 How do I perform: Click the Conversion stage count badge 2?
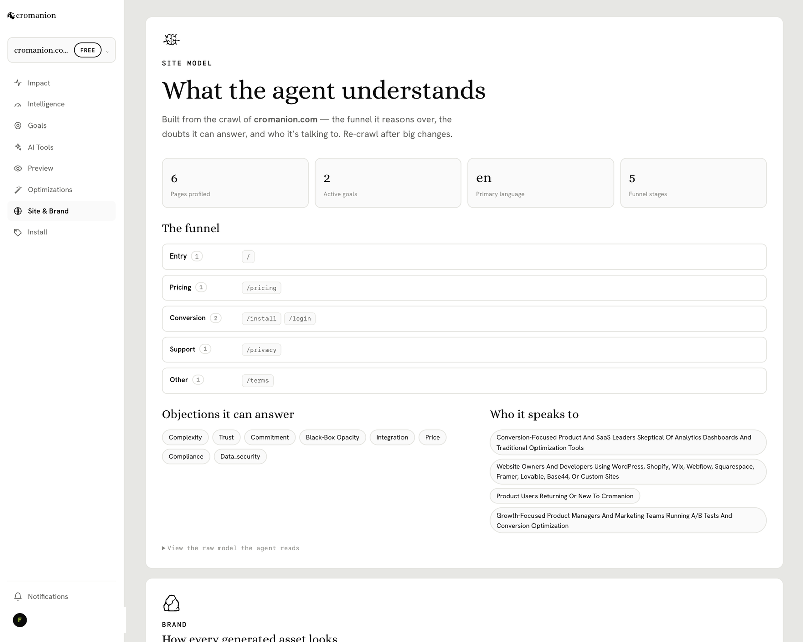[216, 318]
